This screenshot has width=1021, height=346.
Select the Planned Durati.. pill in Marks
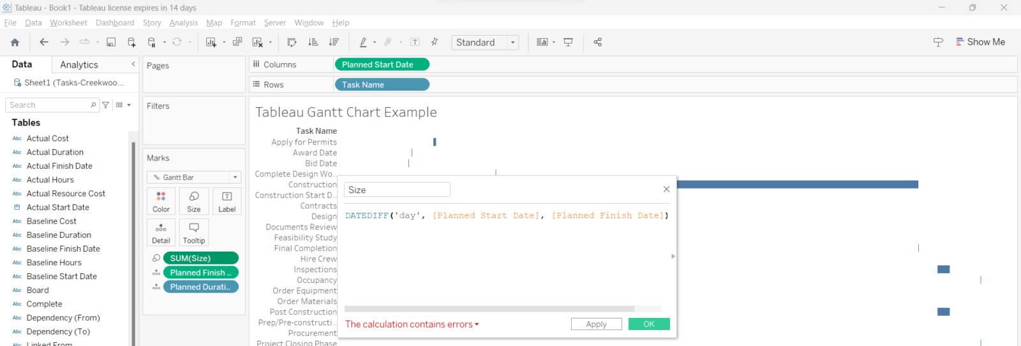click(201, 287)
